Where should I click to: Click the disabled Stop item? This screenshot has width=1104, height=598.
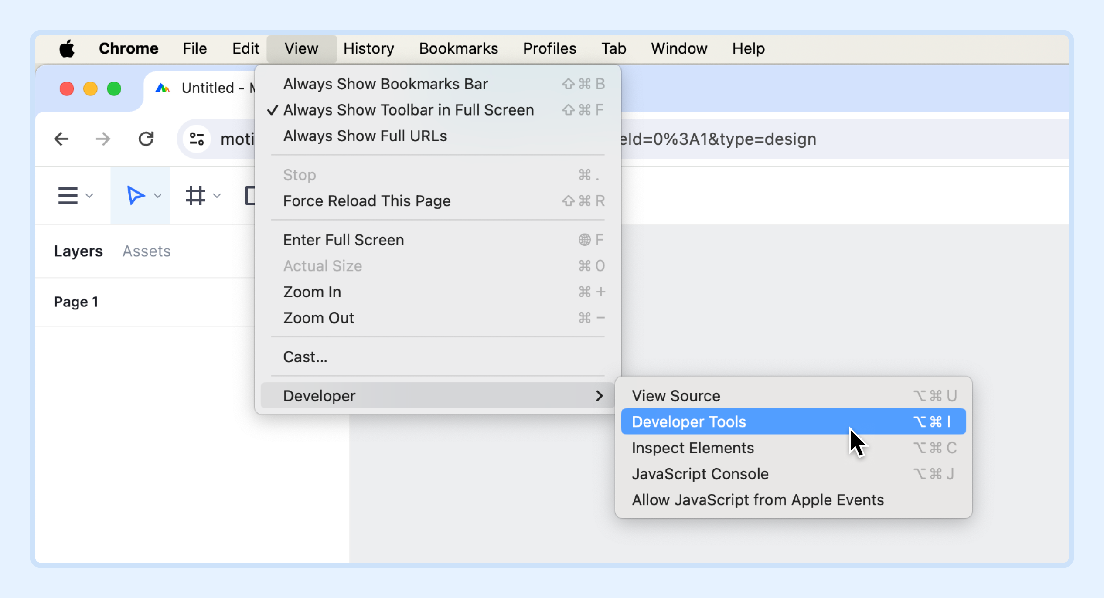pos(438,175)
